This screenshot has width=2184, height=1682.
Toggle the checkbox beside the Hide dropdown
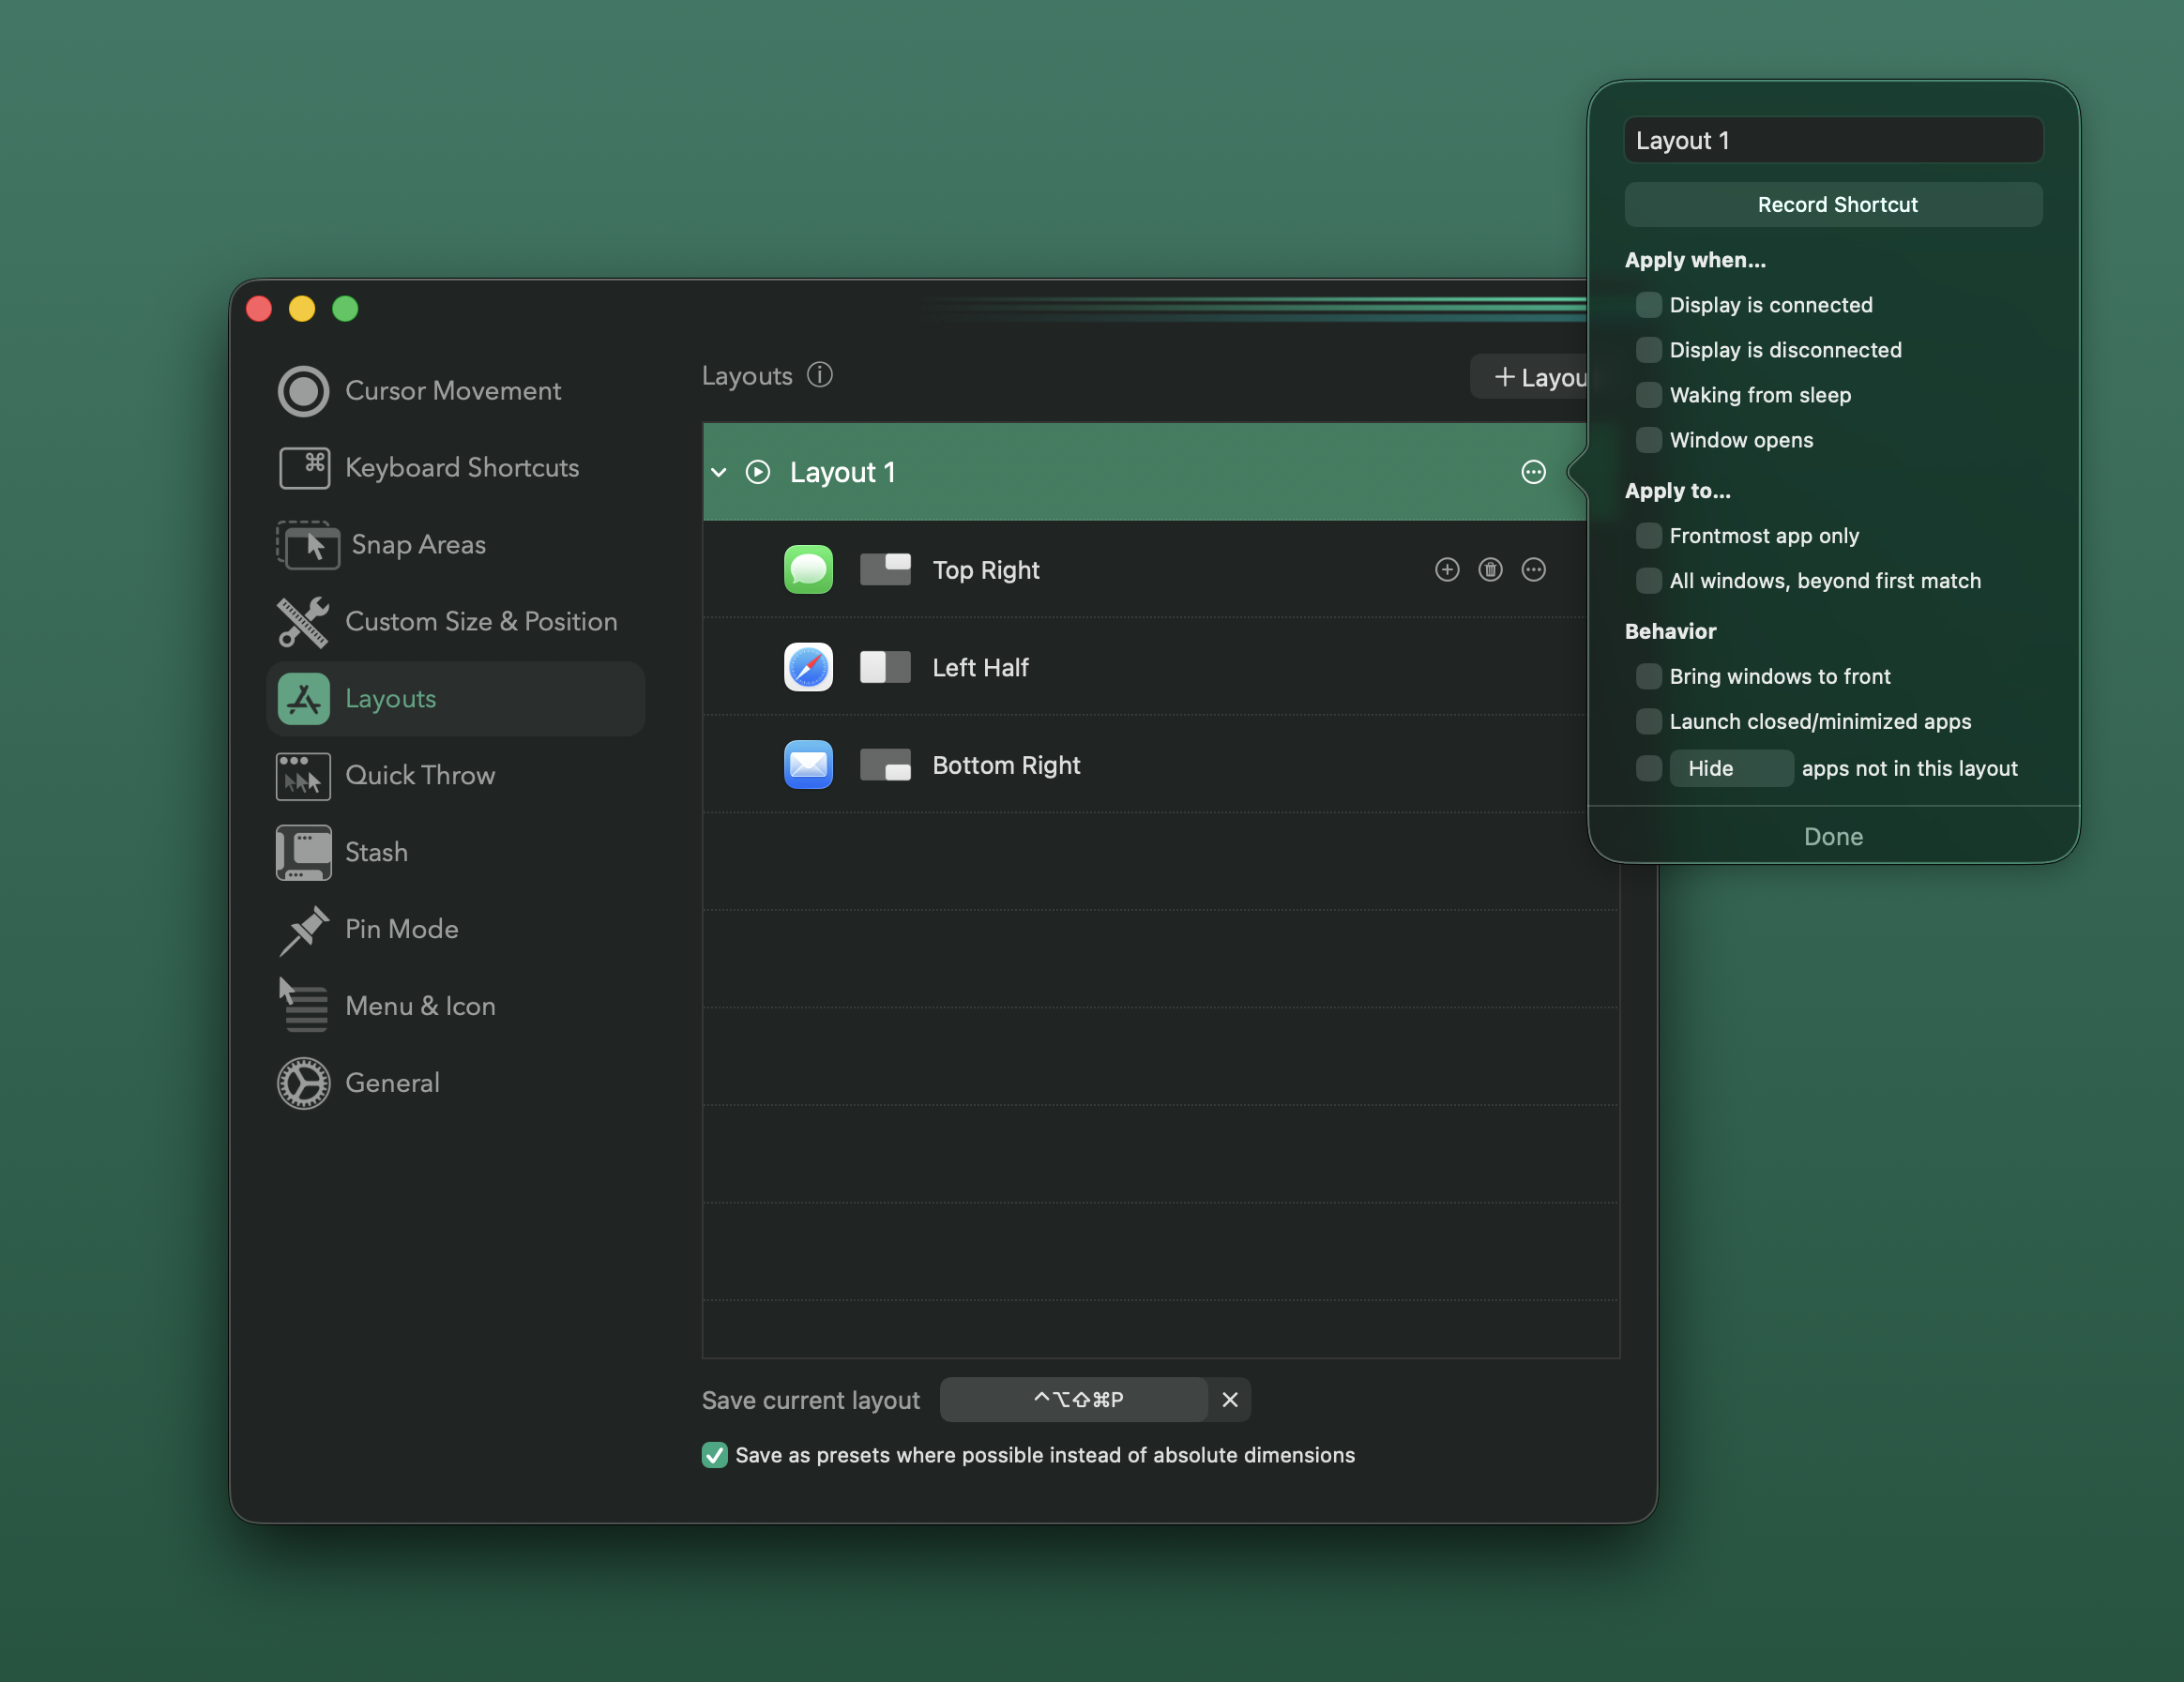[x=1648, y=768]
